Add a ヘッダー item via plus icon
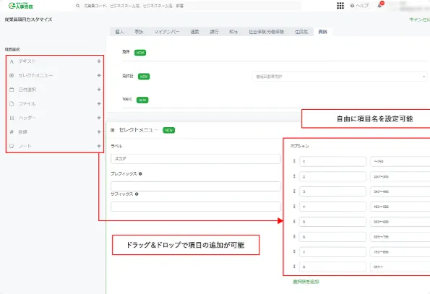The width and height of the screenshot is (430, 294). pos(99,118)
